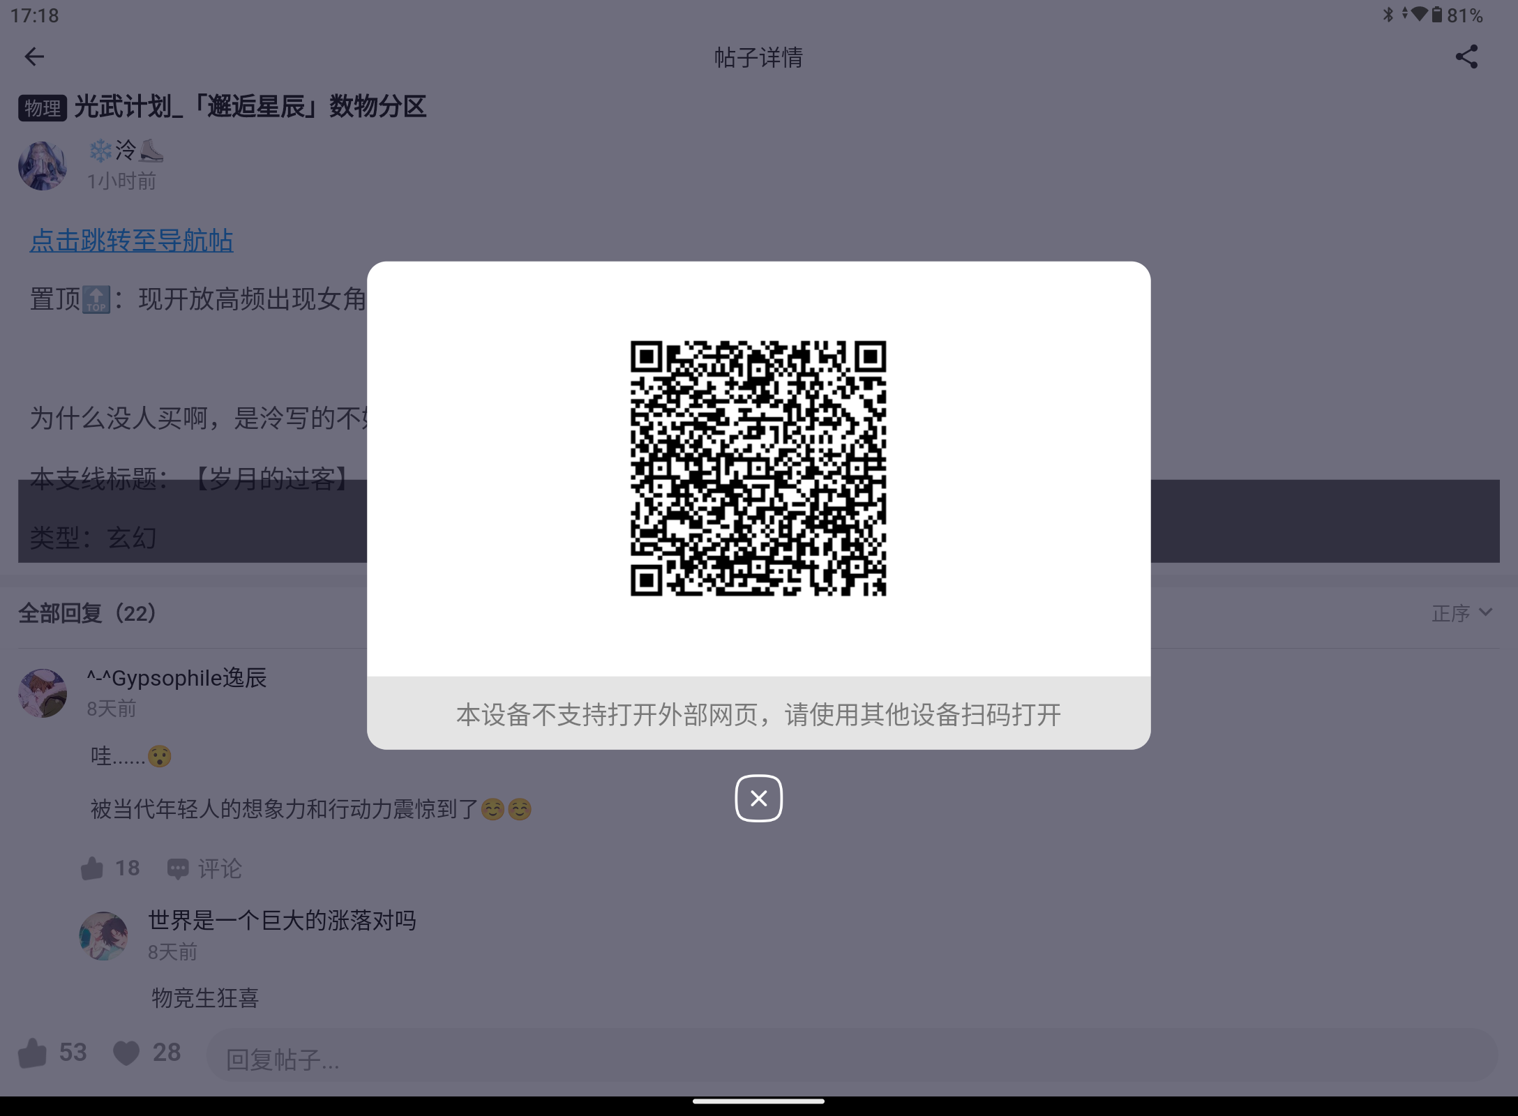Tap the post title 光武计划
1518x1116 pixels.
point(250,107)
